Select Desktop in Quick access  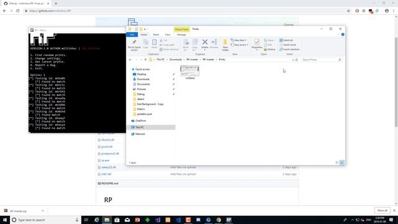pos(141,74)
